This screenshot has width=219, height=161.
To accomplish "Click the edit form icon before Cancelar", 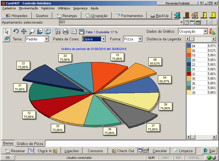I will pyautogui.click(x=146, y=151).
